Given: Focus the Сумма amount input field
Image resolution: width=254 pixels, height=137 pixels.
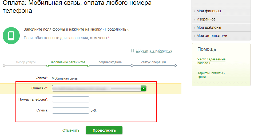Looking at the screenshot, I should (71, 110).
